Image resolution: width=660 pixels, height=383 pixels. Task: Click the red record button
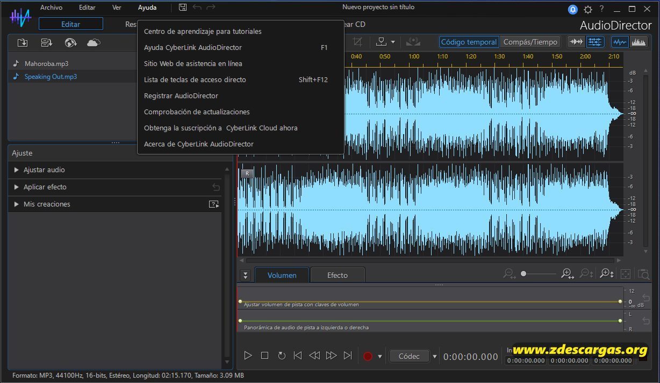click(x=368, y=356)
